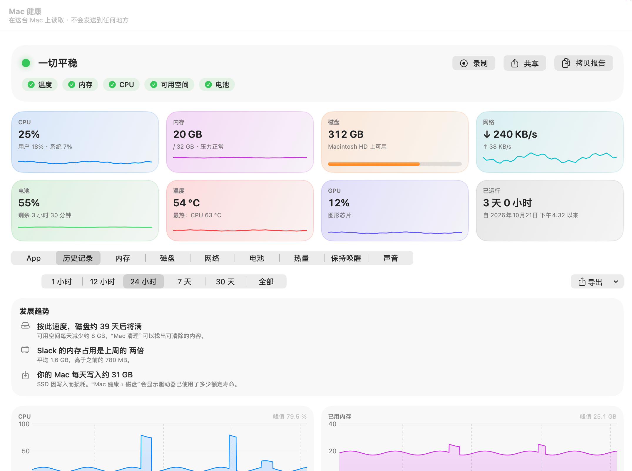Viewport: 632px width, 471px height.
Task: Click the 峰值 79.5 % label
Action: (290, 417)
